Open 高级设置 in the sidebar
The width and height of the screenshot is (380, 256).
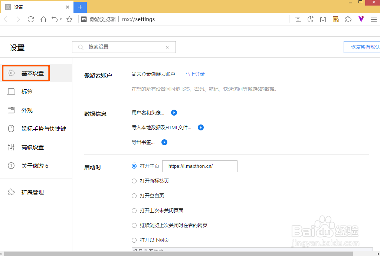pyautogui.click(x=36, y=147)
